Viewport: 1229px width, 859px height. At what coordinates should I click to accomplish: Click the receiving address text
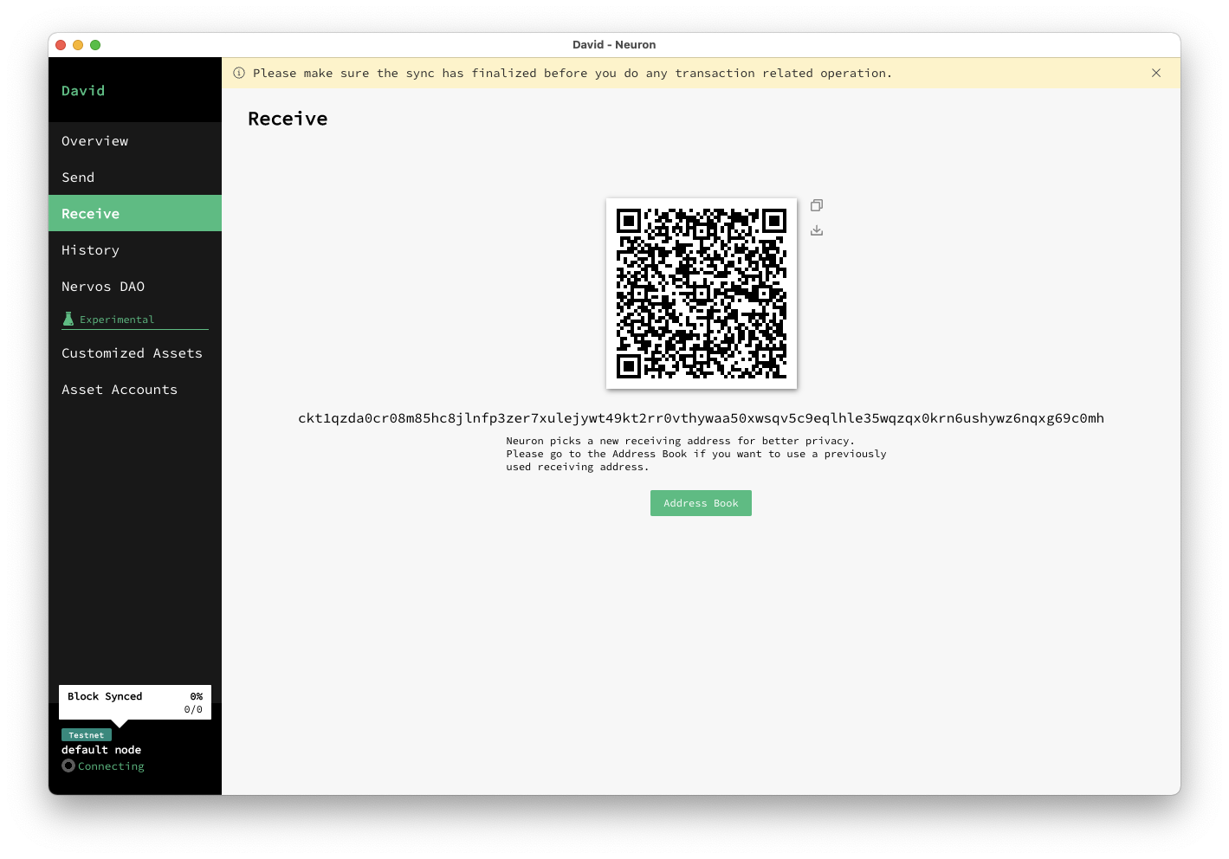[x=701, y=418]
